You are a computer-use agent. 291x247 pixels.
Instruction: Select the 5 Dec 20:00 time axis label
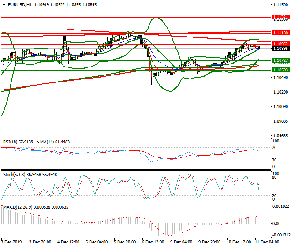point(125,242)
